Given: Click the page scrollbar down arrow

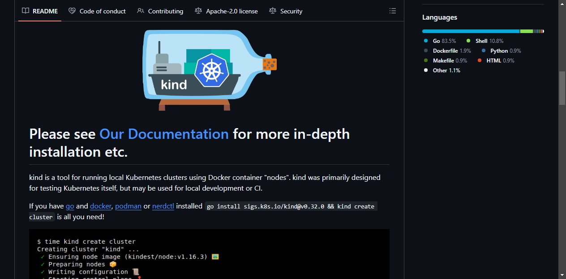Looking at the screenshot, I should (562, 275).
